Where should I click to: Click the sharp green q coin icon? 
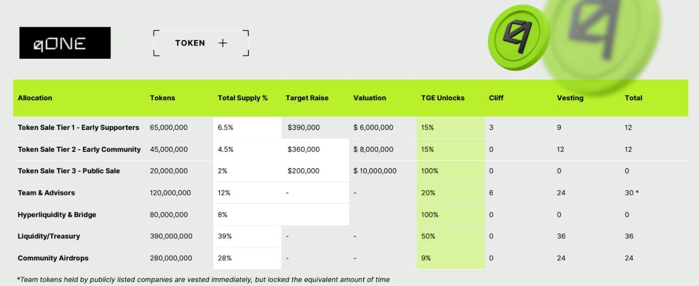click(517, 38)
